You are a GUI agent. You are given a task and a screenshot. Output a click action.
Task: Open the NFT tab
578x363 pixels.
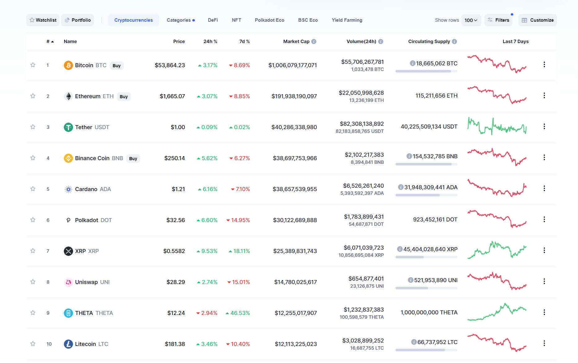(x=236, y=20)
